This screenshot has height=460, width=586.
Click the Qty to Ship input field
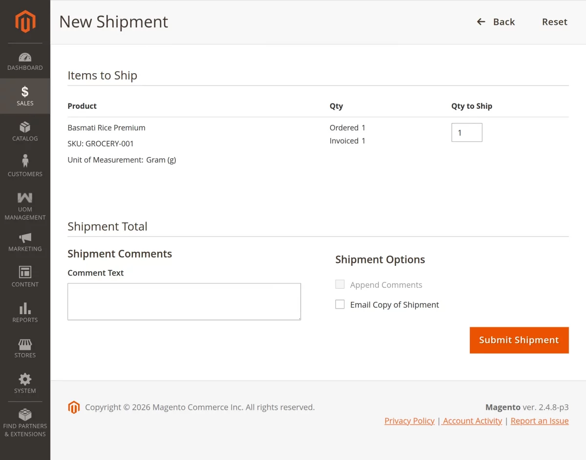click(466, 132)
